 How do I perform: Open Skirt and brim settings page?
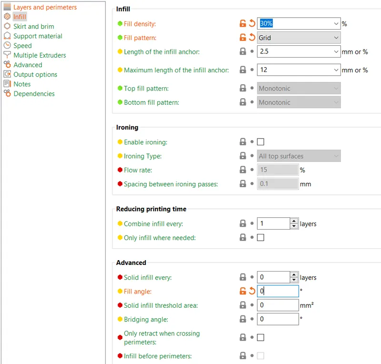coord(33,26)
